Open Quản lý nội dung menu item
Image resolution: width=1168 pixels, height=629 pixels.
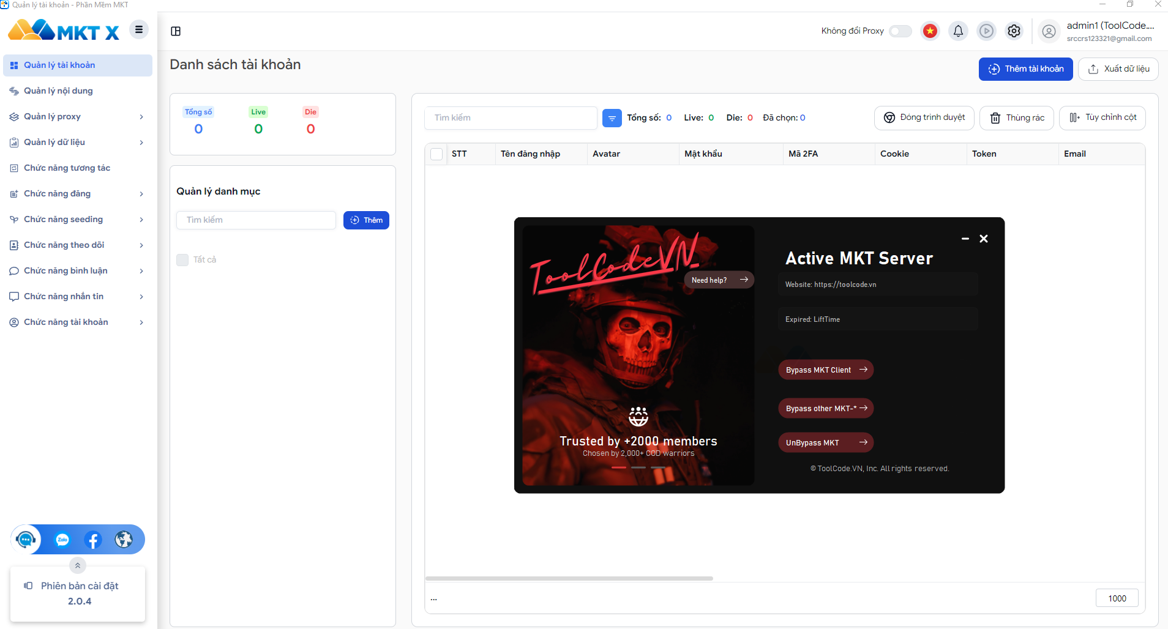[78, 91]
